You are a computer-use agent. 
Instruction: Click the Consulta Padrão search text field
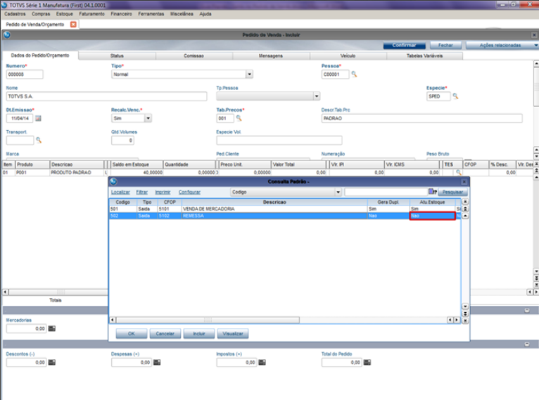pyautogui.click(x=386, y=192)
